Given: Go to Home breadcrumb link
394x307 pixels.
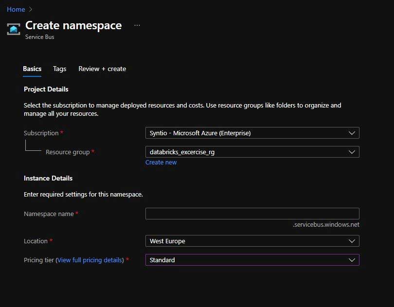Looking at the screenshot, I should click(16, 9).
